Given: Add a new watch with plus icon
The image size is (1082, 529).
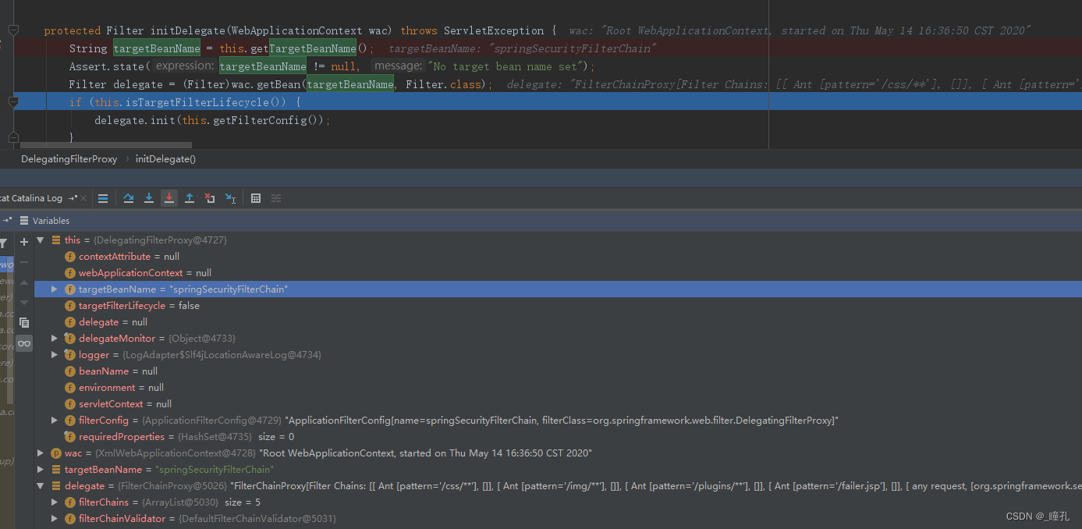Looking at the screenshot, I should point(24,242).
